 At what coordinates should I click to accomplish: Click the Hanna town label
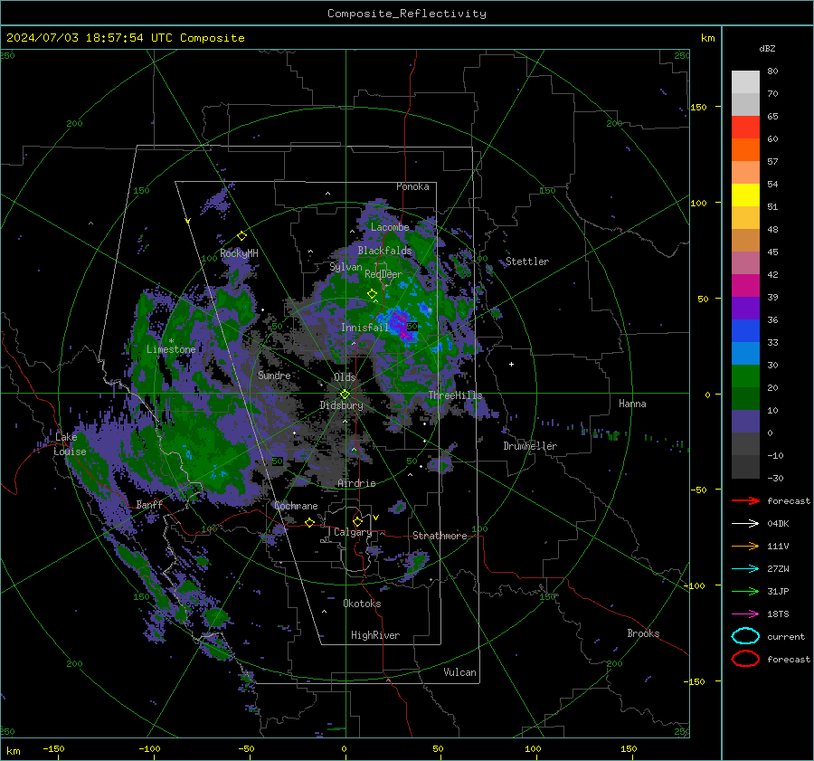pyautogui.click(x=632, y=404)
